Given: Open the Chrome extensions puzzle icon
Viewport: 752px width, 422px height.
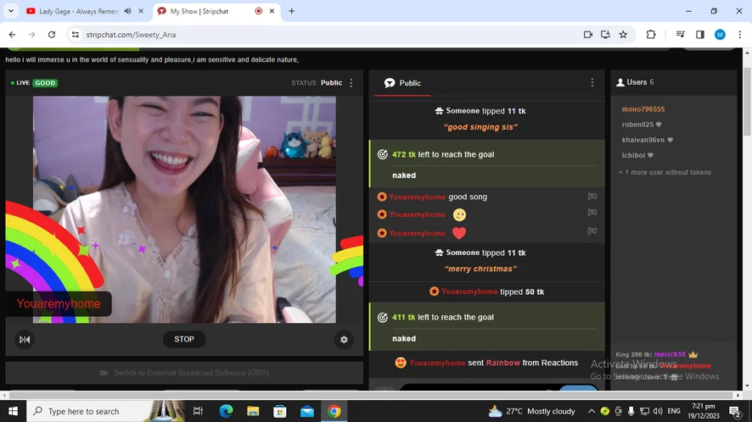Looking at the screenshot, I should [651, 35].
